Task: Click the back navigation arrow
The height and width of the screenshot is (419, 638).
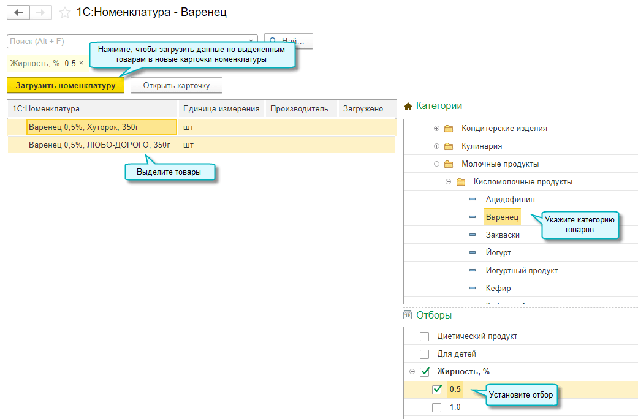Action: [x=18, y=12]
